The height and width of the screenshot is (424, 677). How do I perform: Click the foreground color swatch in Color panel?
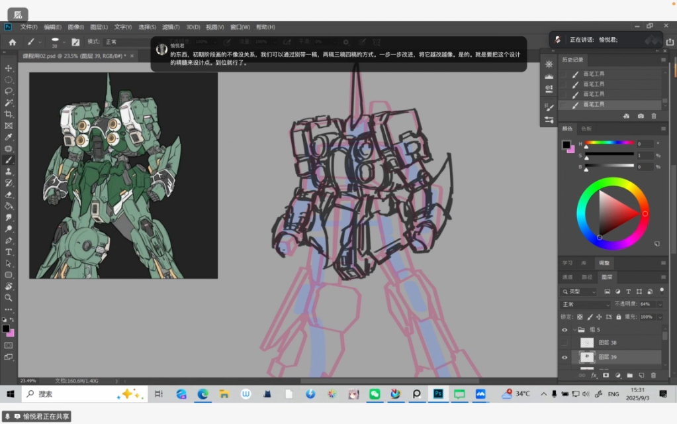(x=566, y=145)
